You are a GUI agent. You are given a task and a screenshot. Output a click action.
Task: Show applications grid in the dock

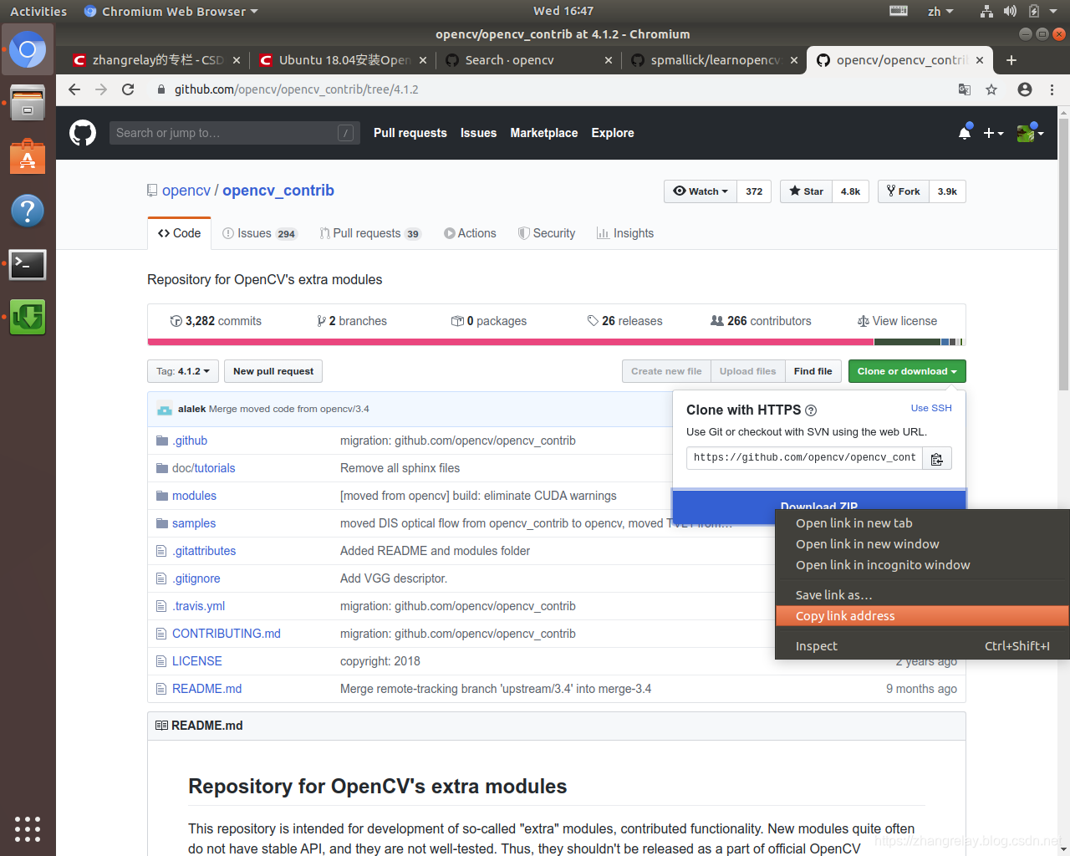tap(28, 828)
